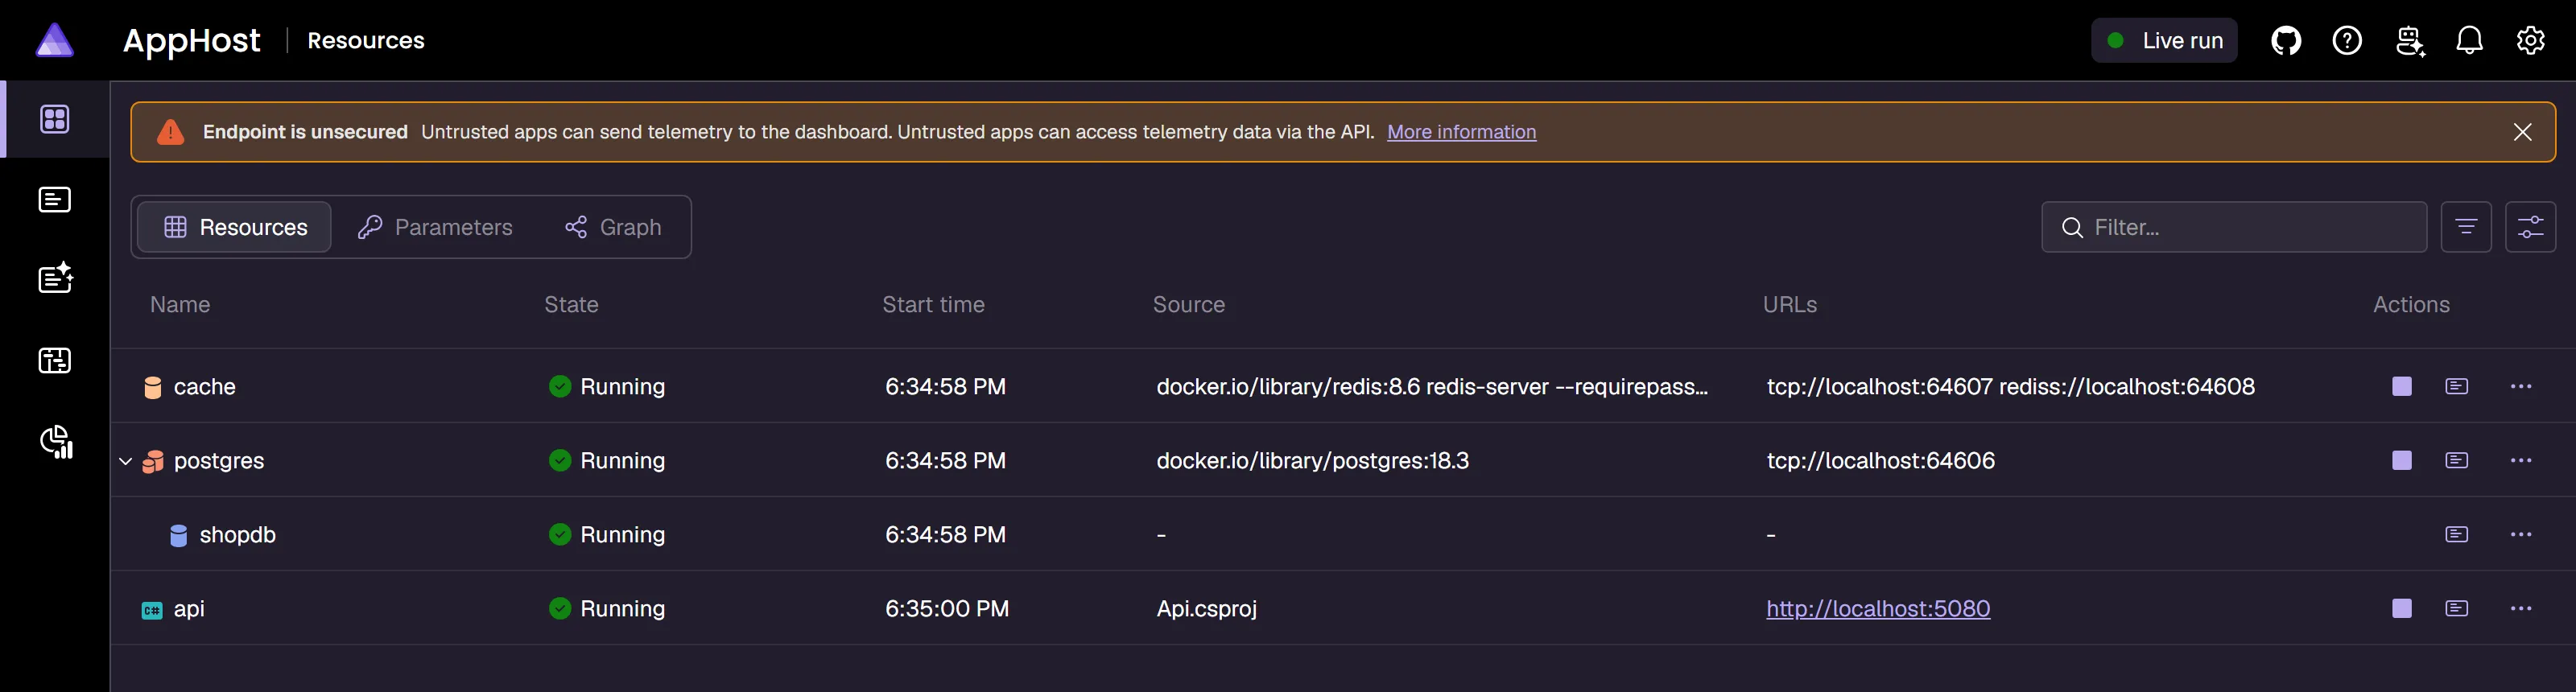Focus the Filter search field
The image size is (2576, 692).
pos(2234,227)
